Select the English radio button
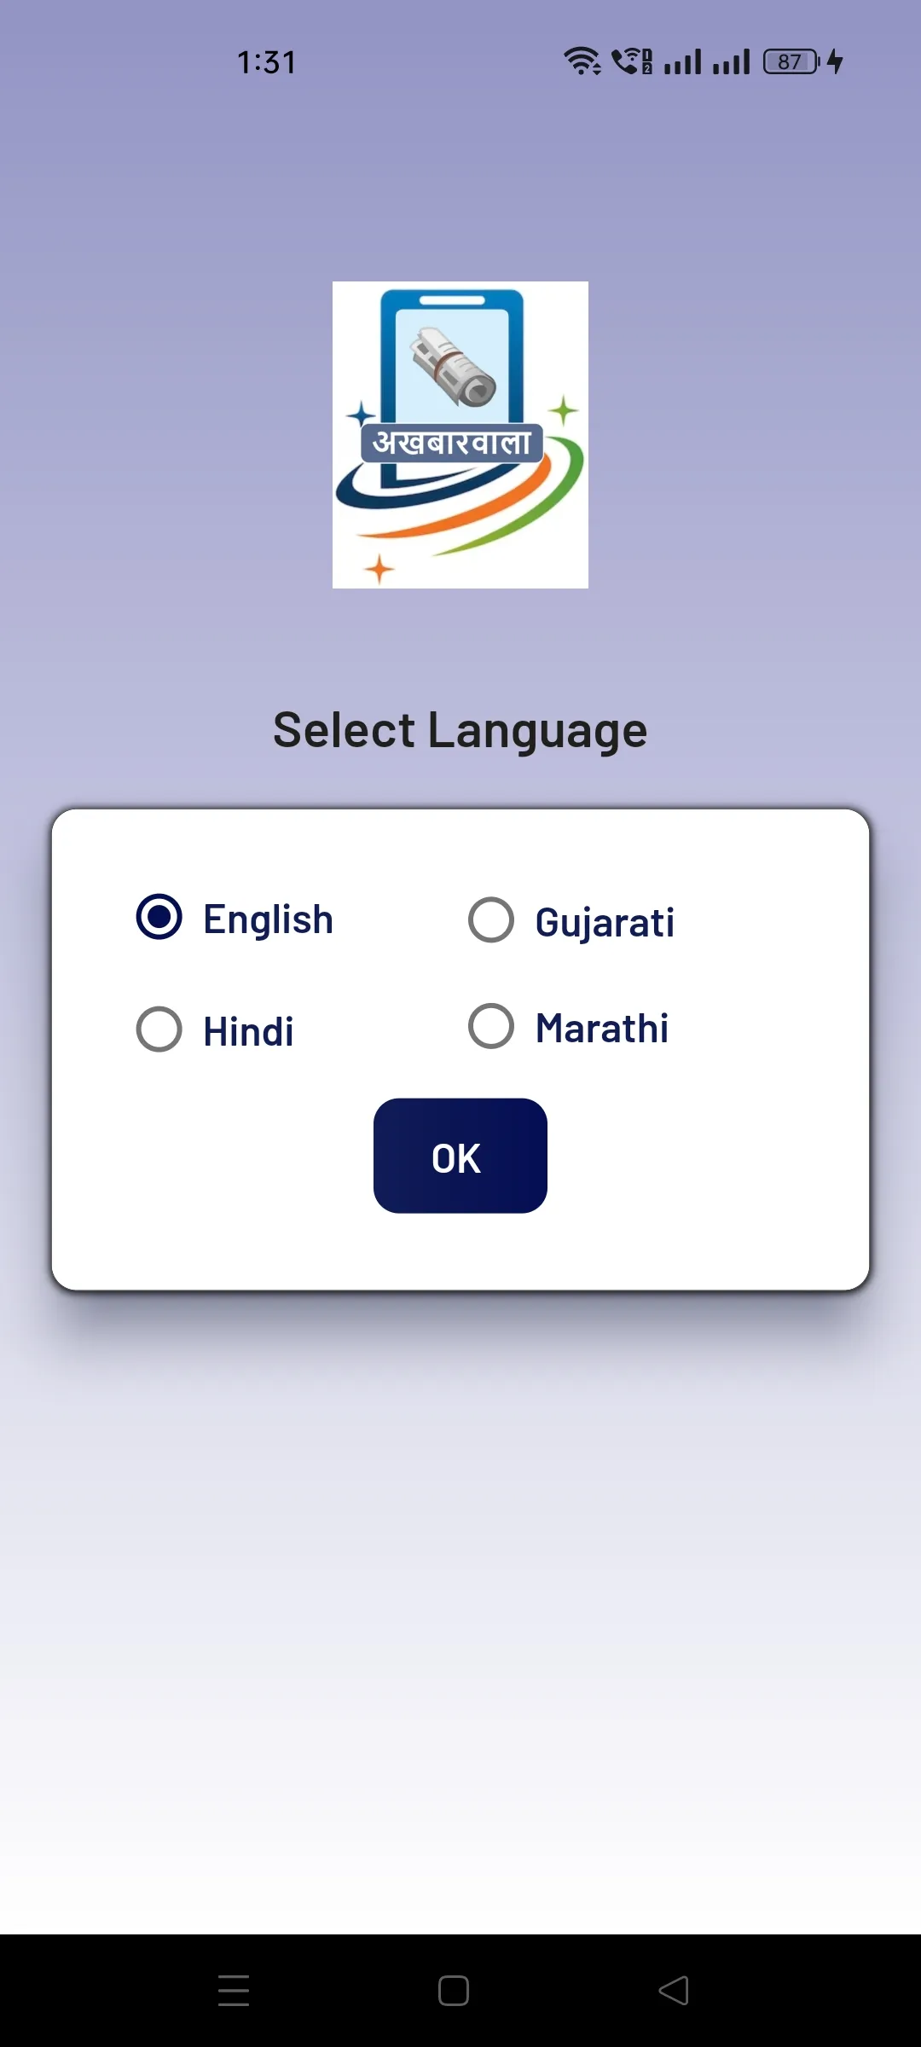921x2047 pixels. pyautogui.click(x=159, y=918)
